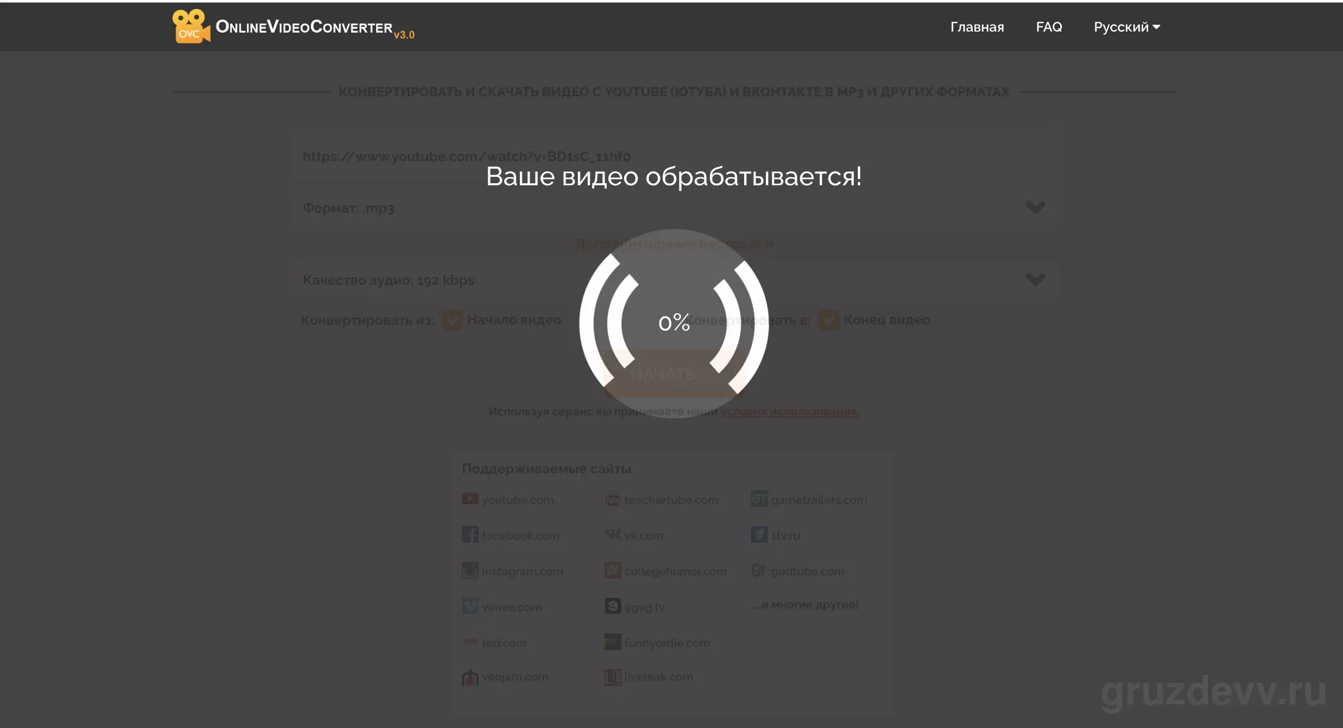Select the vimeo.com text
This screenshot has width=1343, height=728.
point(511,607)
